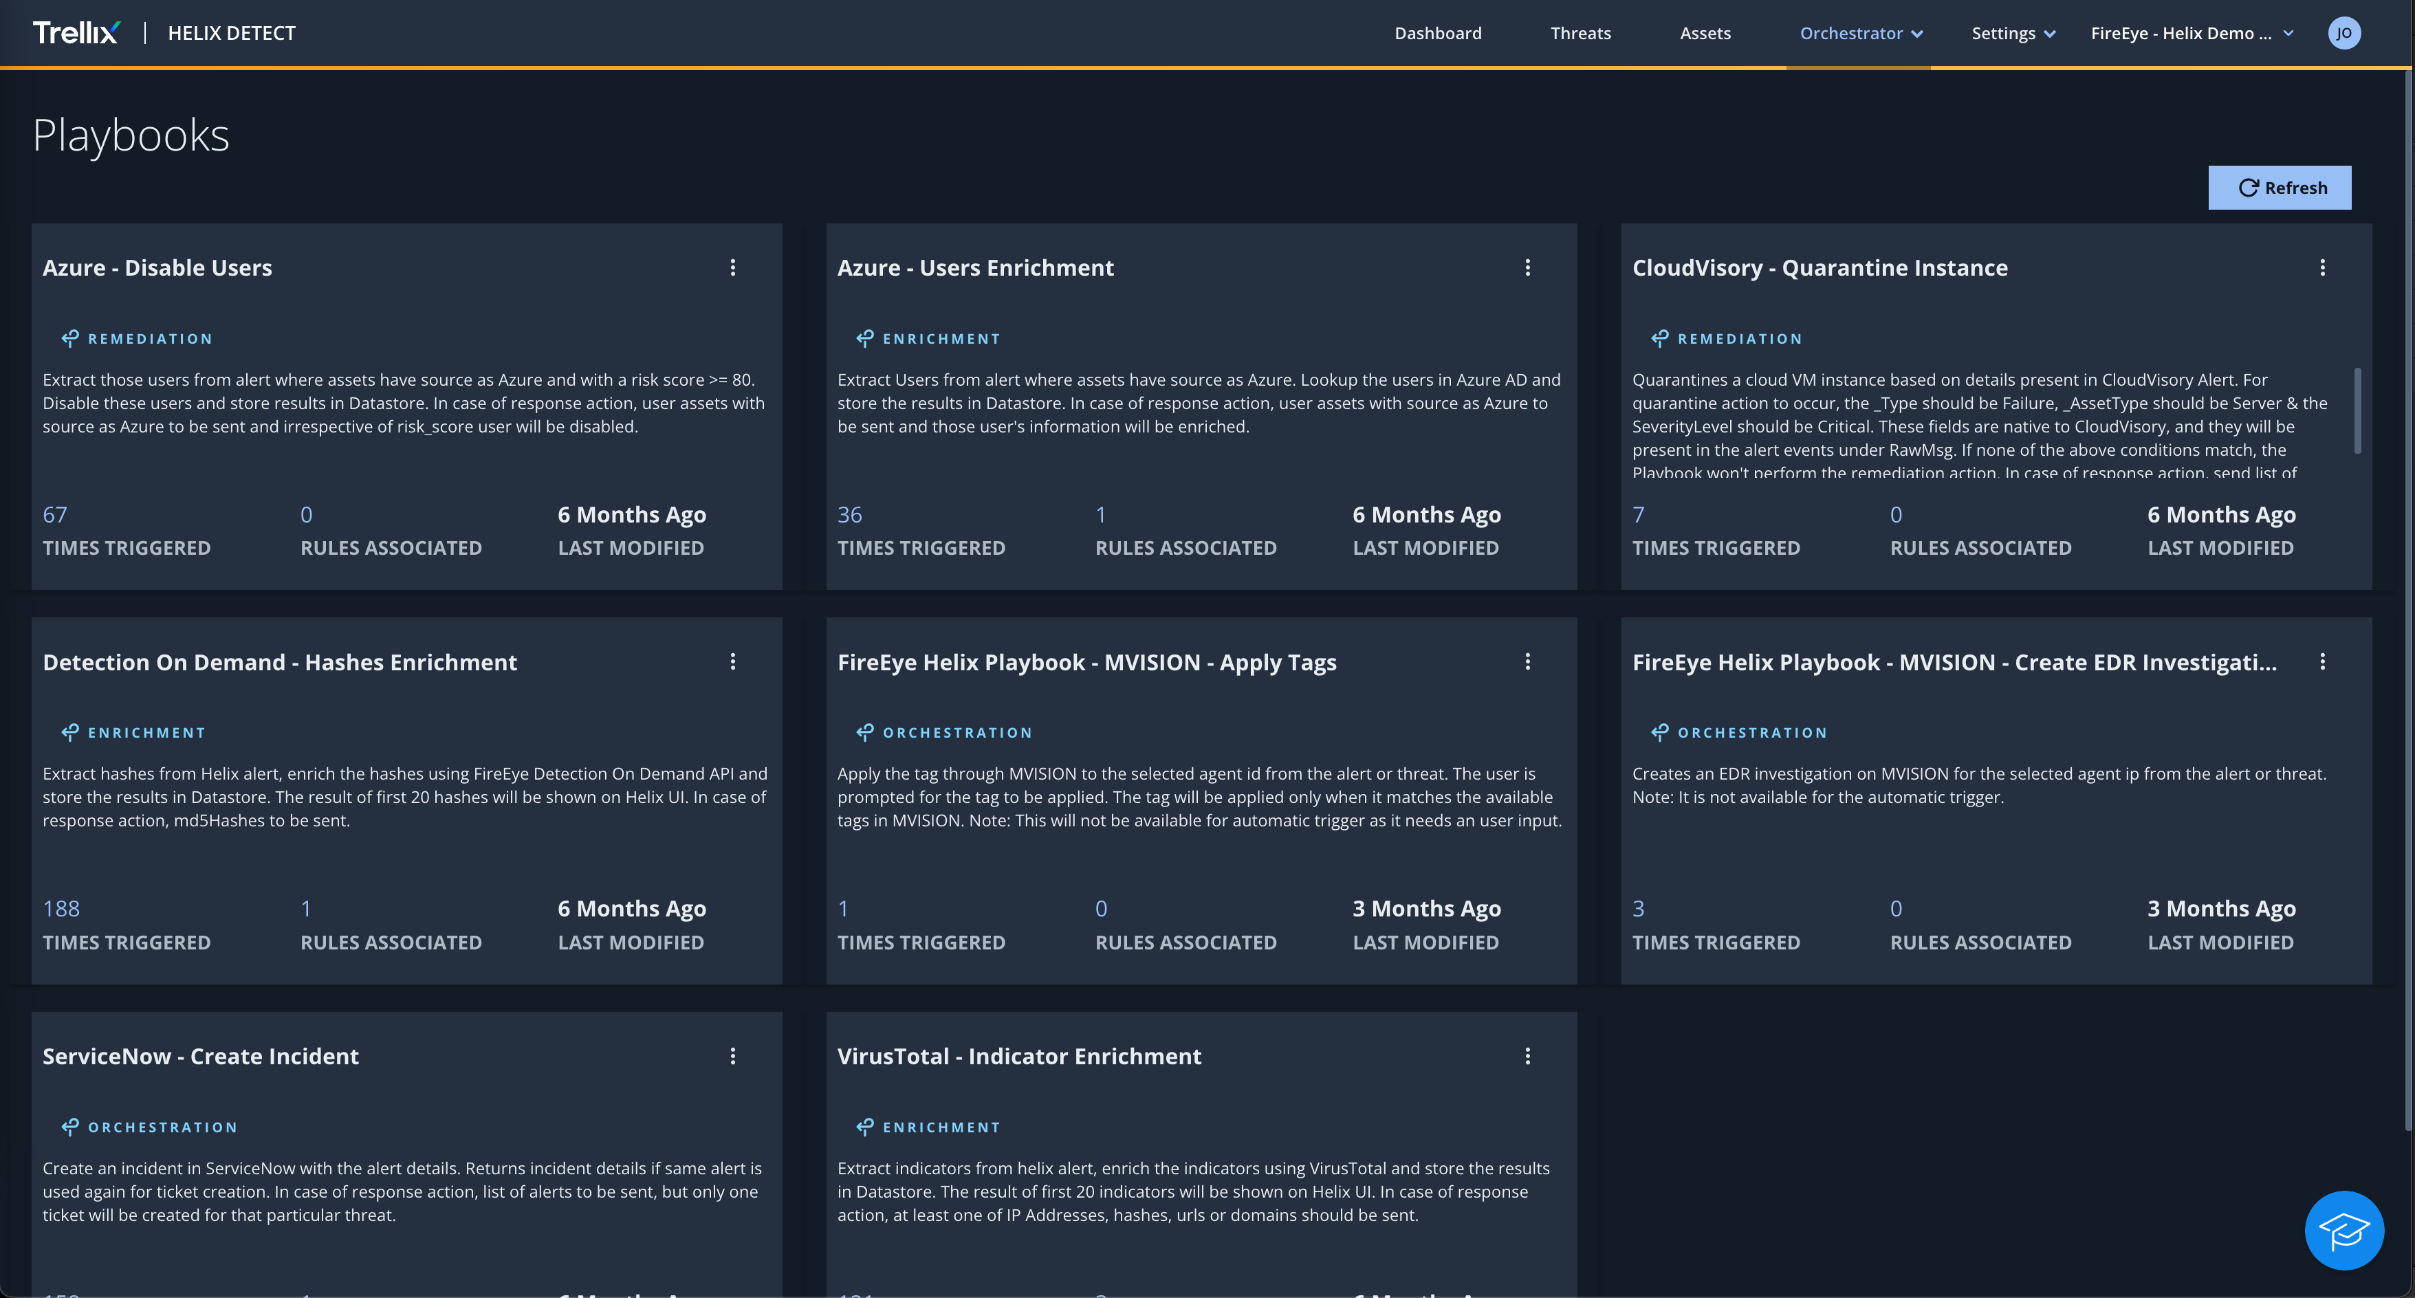Open the Azure - Users Enrichment kebab menu

[1528, 268]
